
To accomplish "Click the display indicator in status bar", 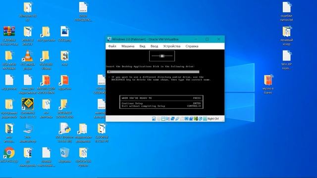I will pyautogui.click(x=186, y=119).
